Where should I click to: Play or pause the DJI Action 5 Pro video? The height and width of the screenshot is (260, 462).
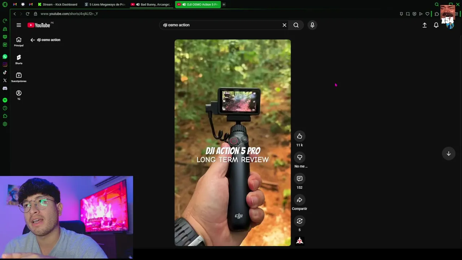coord(232,143)
